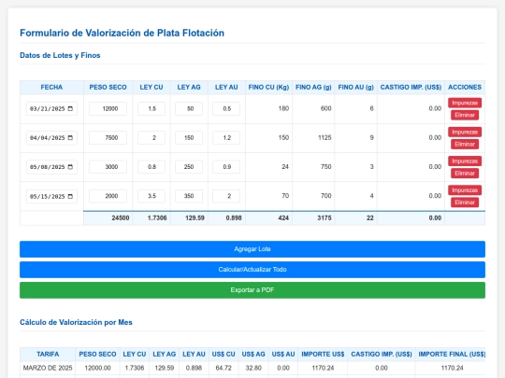Click Agregar Lote button
Image resolution: width=505 pixels, height=378 pixels.
[x=252, y=249]
